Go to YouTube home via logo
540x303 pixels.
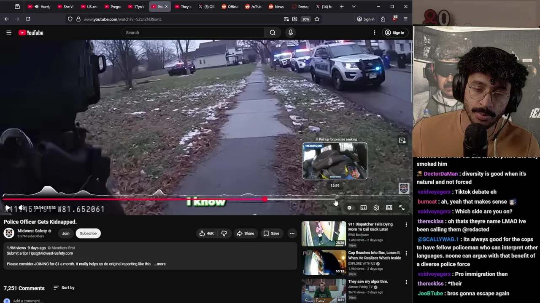pyautogui.click(x=31, y=32)
